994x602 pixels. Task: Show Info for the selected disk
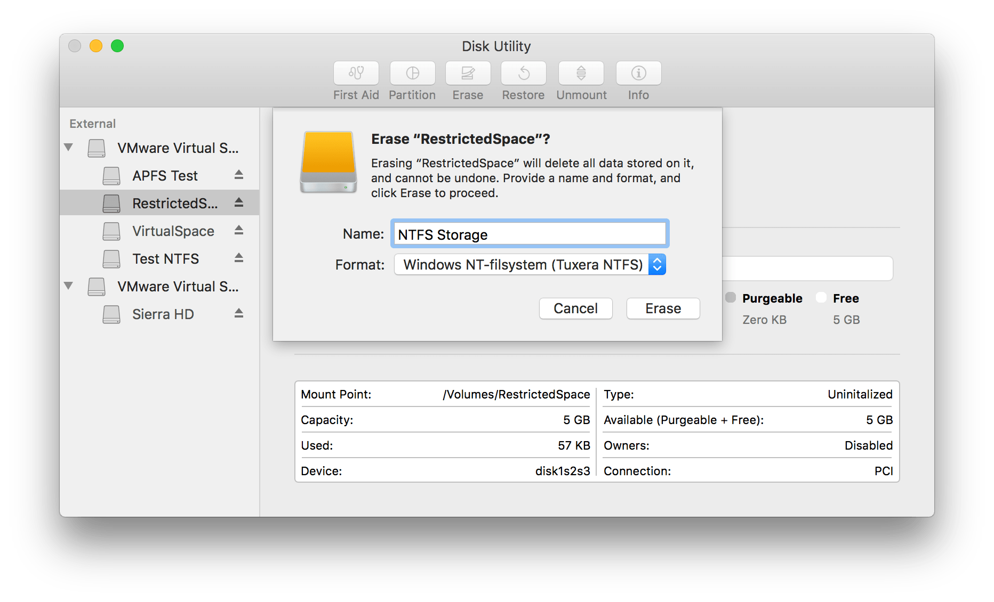pyautogui.click(x=638, y=80)
